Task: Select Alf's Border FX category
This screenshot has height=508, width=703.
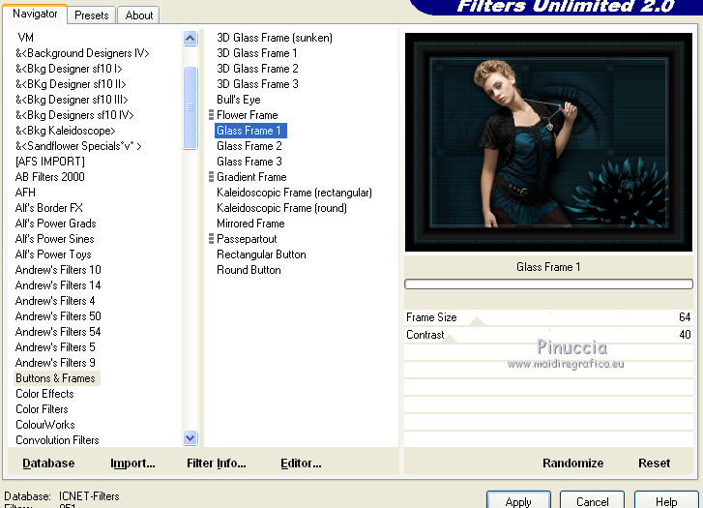Action: [x=49, y=208]
